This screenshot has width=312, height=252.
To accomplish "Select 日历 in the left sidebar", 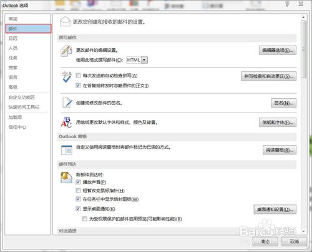I will [13, 38].
